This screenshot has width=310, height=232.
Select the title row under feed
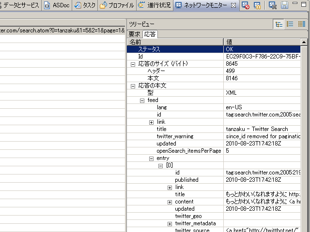click(x=214, y=129)
